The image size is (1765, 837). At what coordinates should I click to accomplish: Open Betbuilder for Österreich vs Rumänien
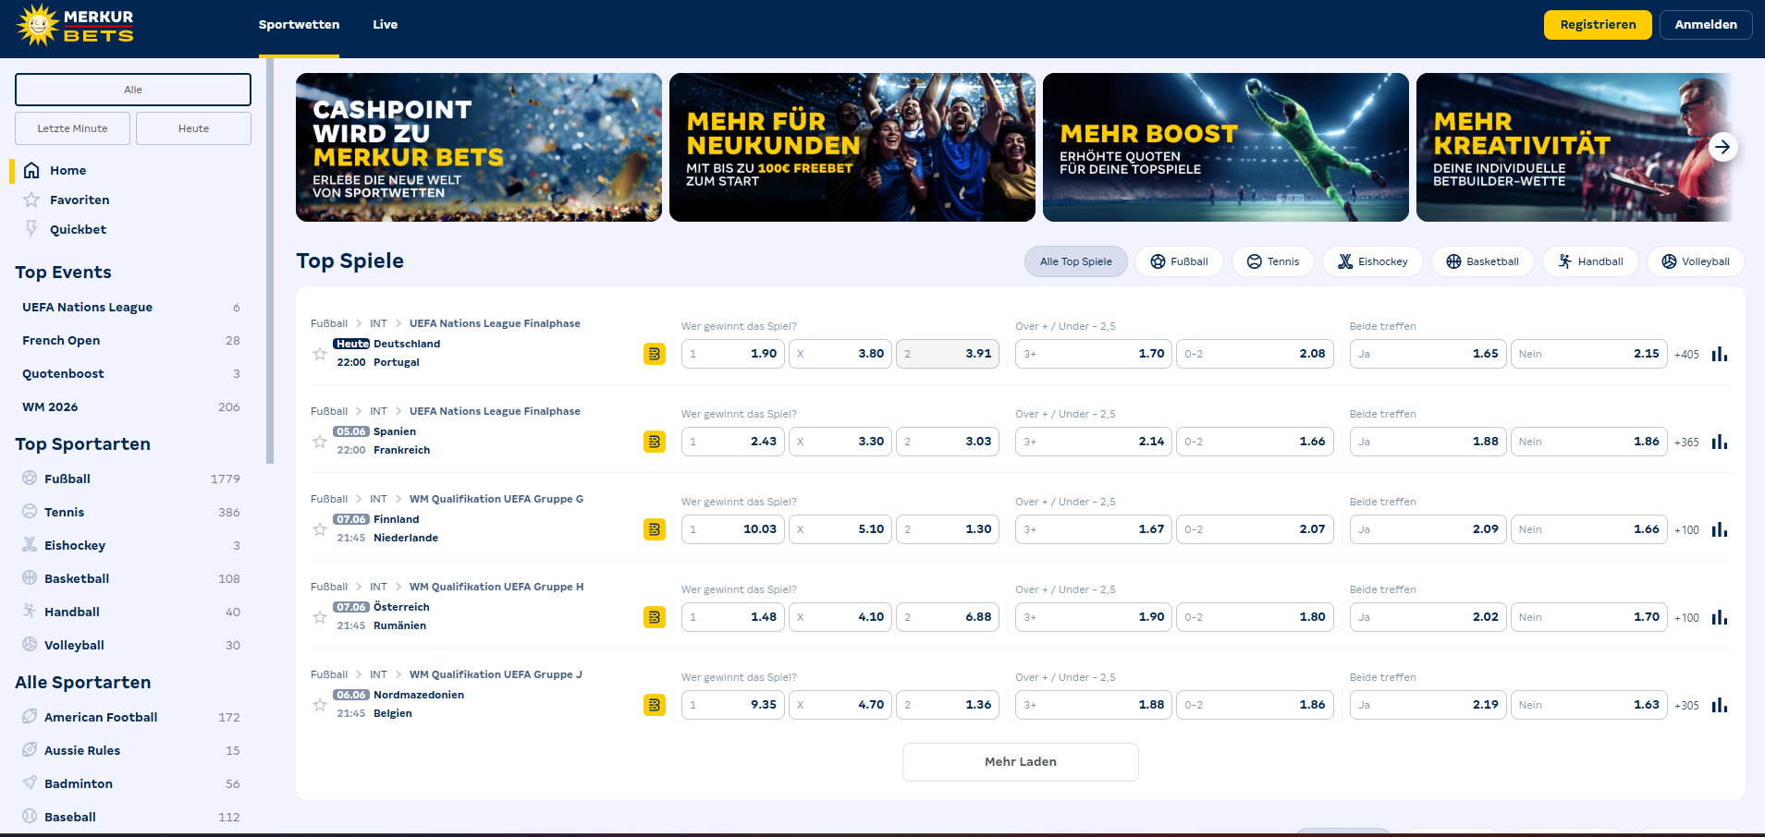click(655, 617)
